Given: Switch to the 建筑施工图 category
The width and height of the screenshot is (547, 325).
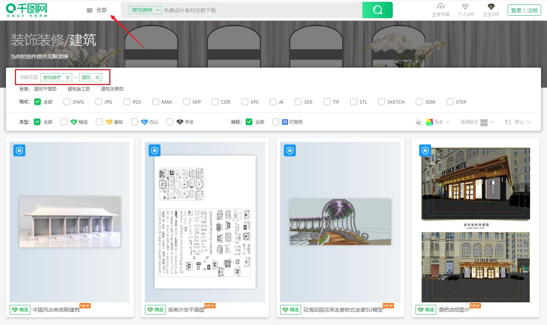Looking at the screenshot, I should pos(78,89).
